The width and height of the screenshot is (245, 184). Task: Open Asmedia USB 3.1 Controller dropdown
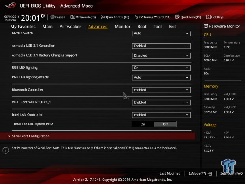coord(161,46)
